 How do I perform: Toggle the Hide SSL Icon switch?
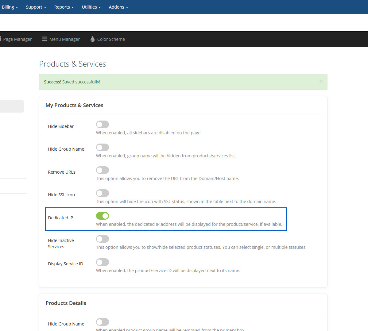103,193
